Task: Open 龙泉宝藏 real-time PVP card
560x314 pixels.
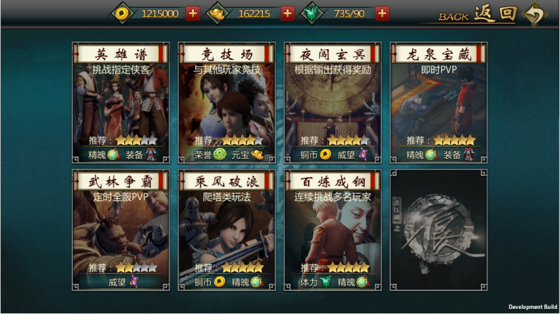Action: pyautogui.click(x=439, y=103)
